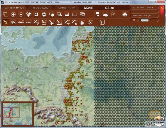Click the flag with arrow icon
Screen dimensions: 166x128
point(97,14)
